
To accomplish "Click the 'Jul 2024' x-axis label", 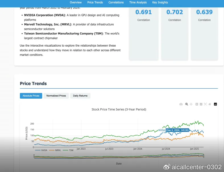I will click(166, 149).
